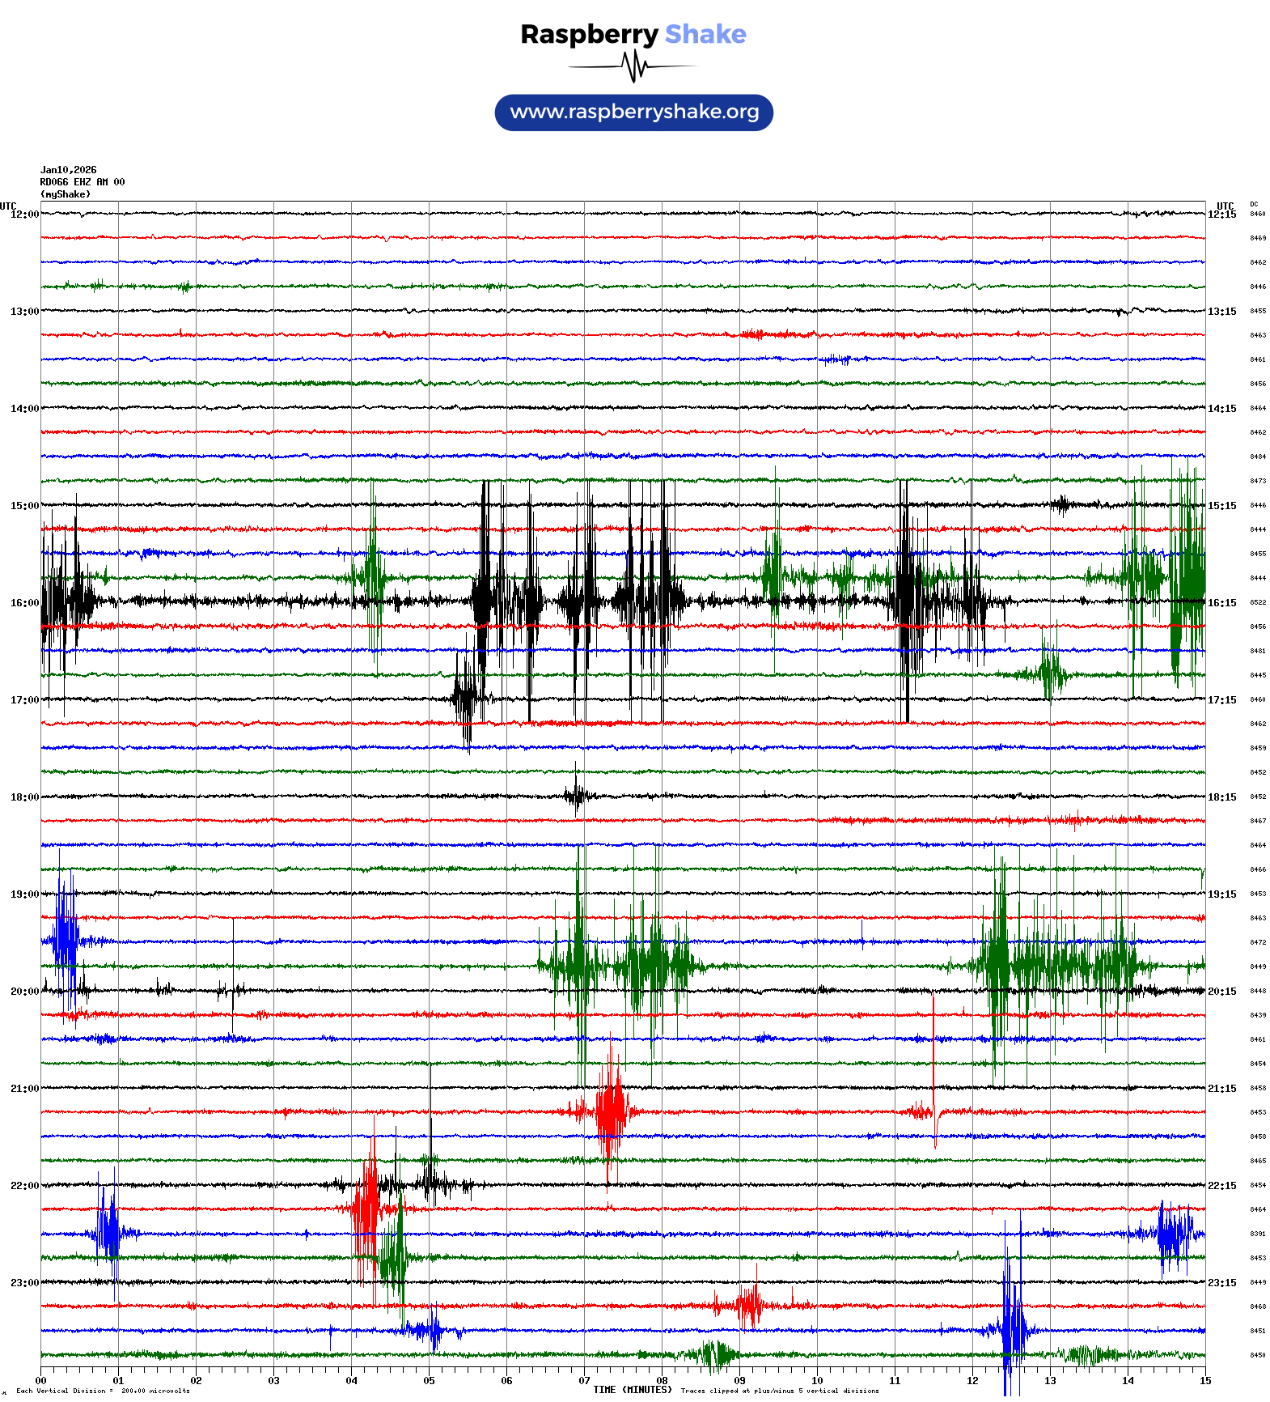The width and height of the screenshot is (1270, 1402).
Task: Click minute marker 15 on the bottom axis
Action: coord(1205,1381)
